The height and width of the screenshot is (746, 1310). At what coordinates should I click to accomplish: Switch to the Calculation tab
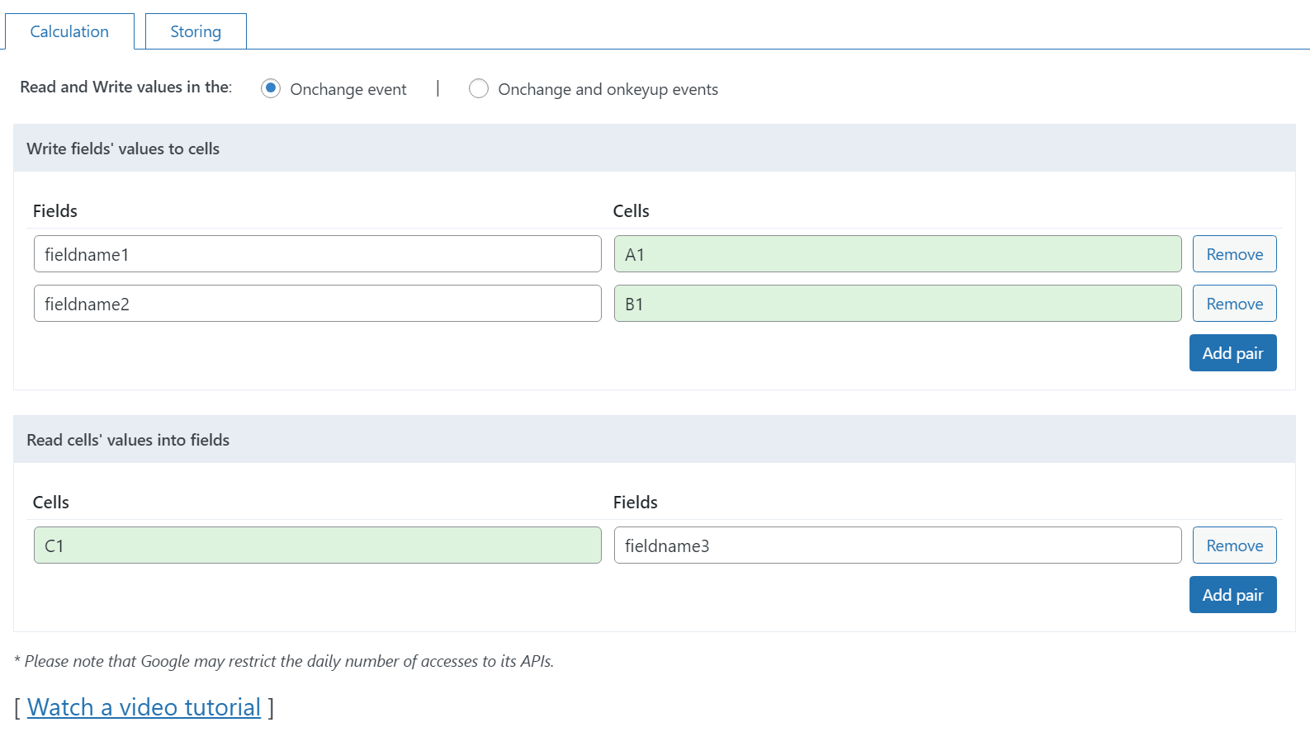pyautogui.click(x=69, y=31)
